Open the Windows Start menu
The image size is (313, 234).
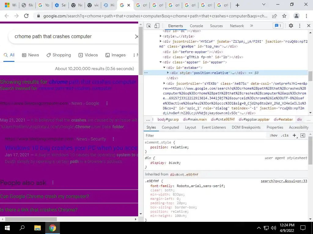(x=7, y=228)
